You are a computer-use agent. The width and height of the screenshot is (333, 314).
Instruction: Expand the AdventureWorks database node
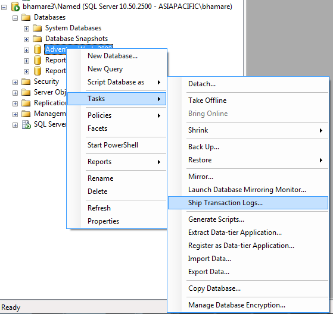click(26, 50)
